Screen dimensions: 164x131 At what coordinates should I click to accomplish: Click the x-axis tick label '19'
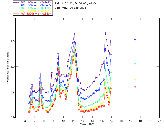pos(150,121)
